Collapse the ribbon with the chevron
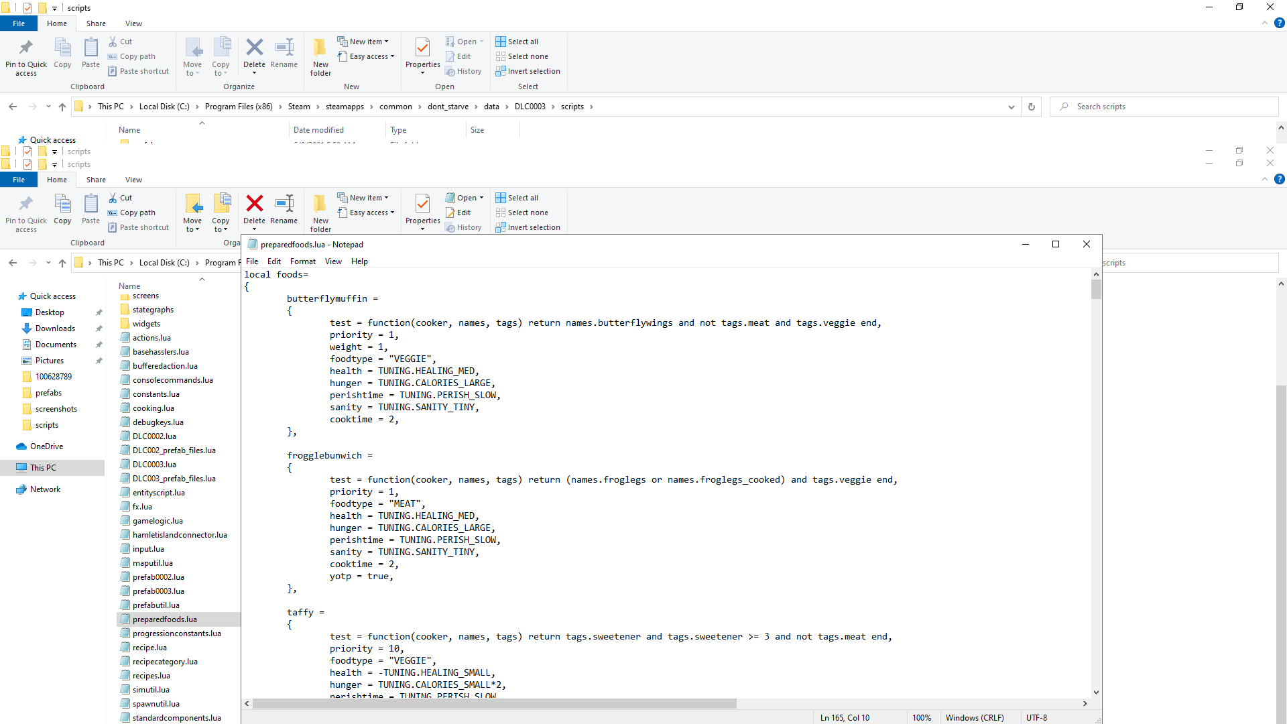 click(1264, 179)
